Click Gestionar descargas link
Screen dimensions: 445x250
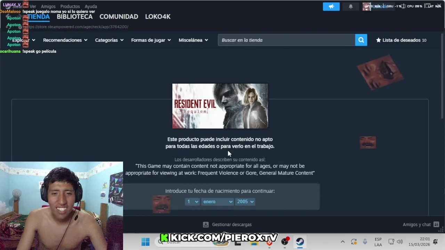point(232,225)
